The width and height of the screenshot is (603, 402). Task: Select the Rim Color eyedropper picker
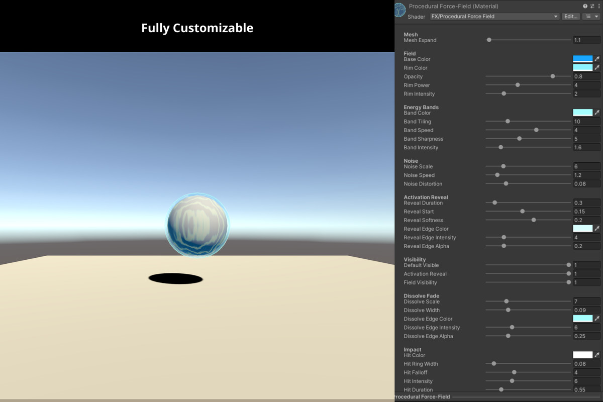(x=598, y=67)
